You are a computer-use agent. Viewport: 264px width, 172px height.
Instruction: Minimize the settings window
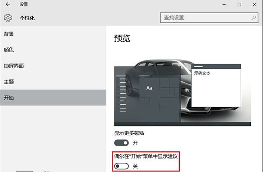click(x=224, y=4)
